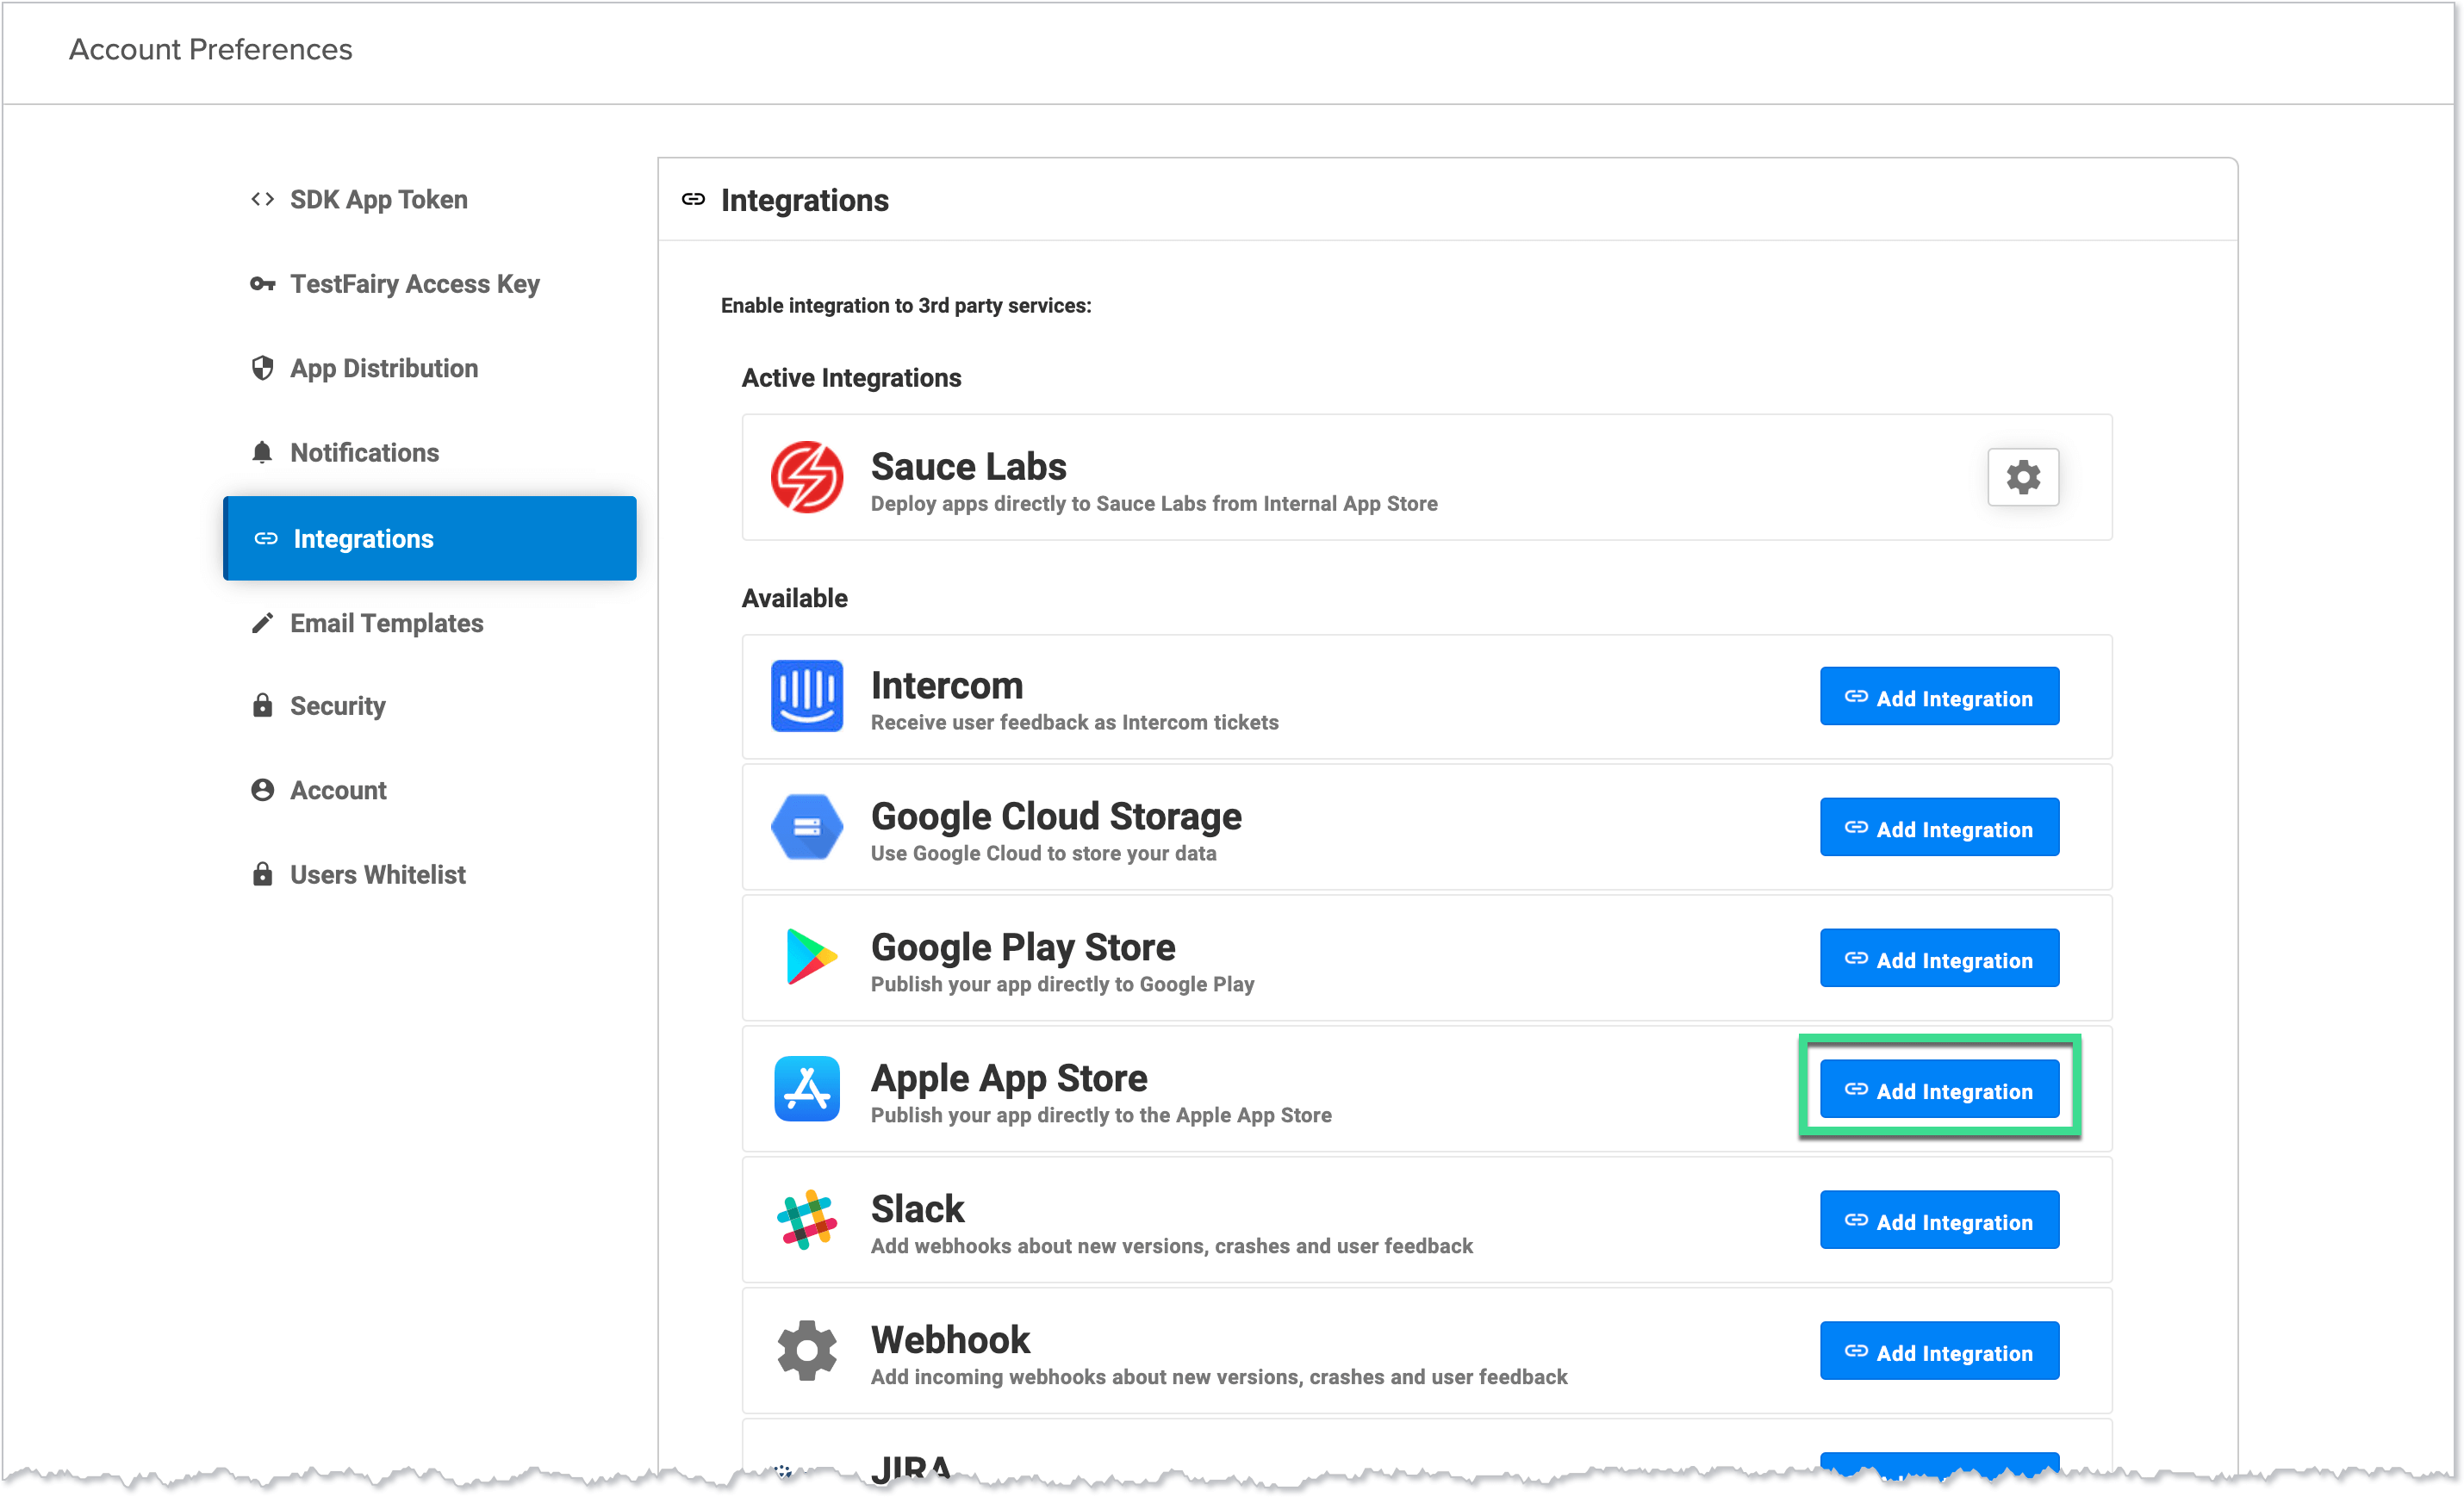Image resolution: width=2464 pixels, height=1497 pixels.
Task: Click the App Distribution shield icon
Action: (262, 368)
